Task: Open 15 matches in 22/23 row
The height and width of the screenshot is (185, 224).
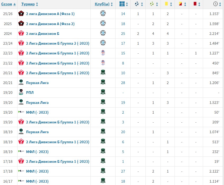Action: click(123, 53)
